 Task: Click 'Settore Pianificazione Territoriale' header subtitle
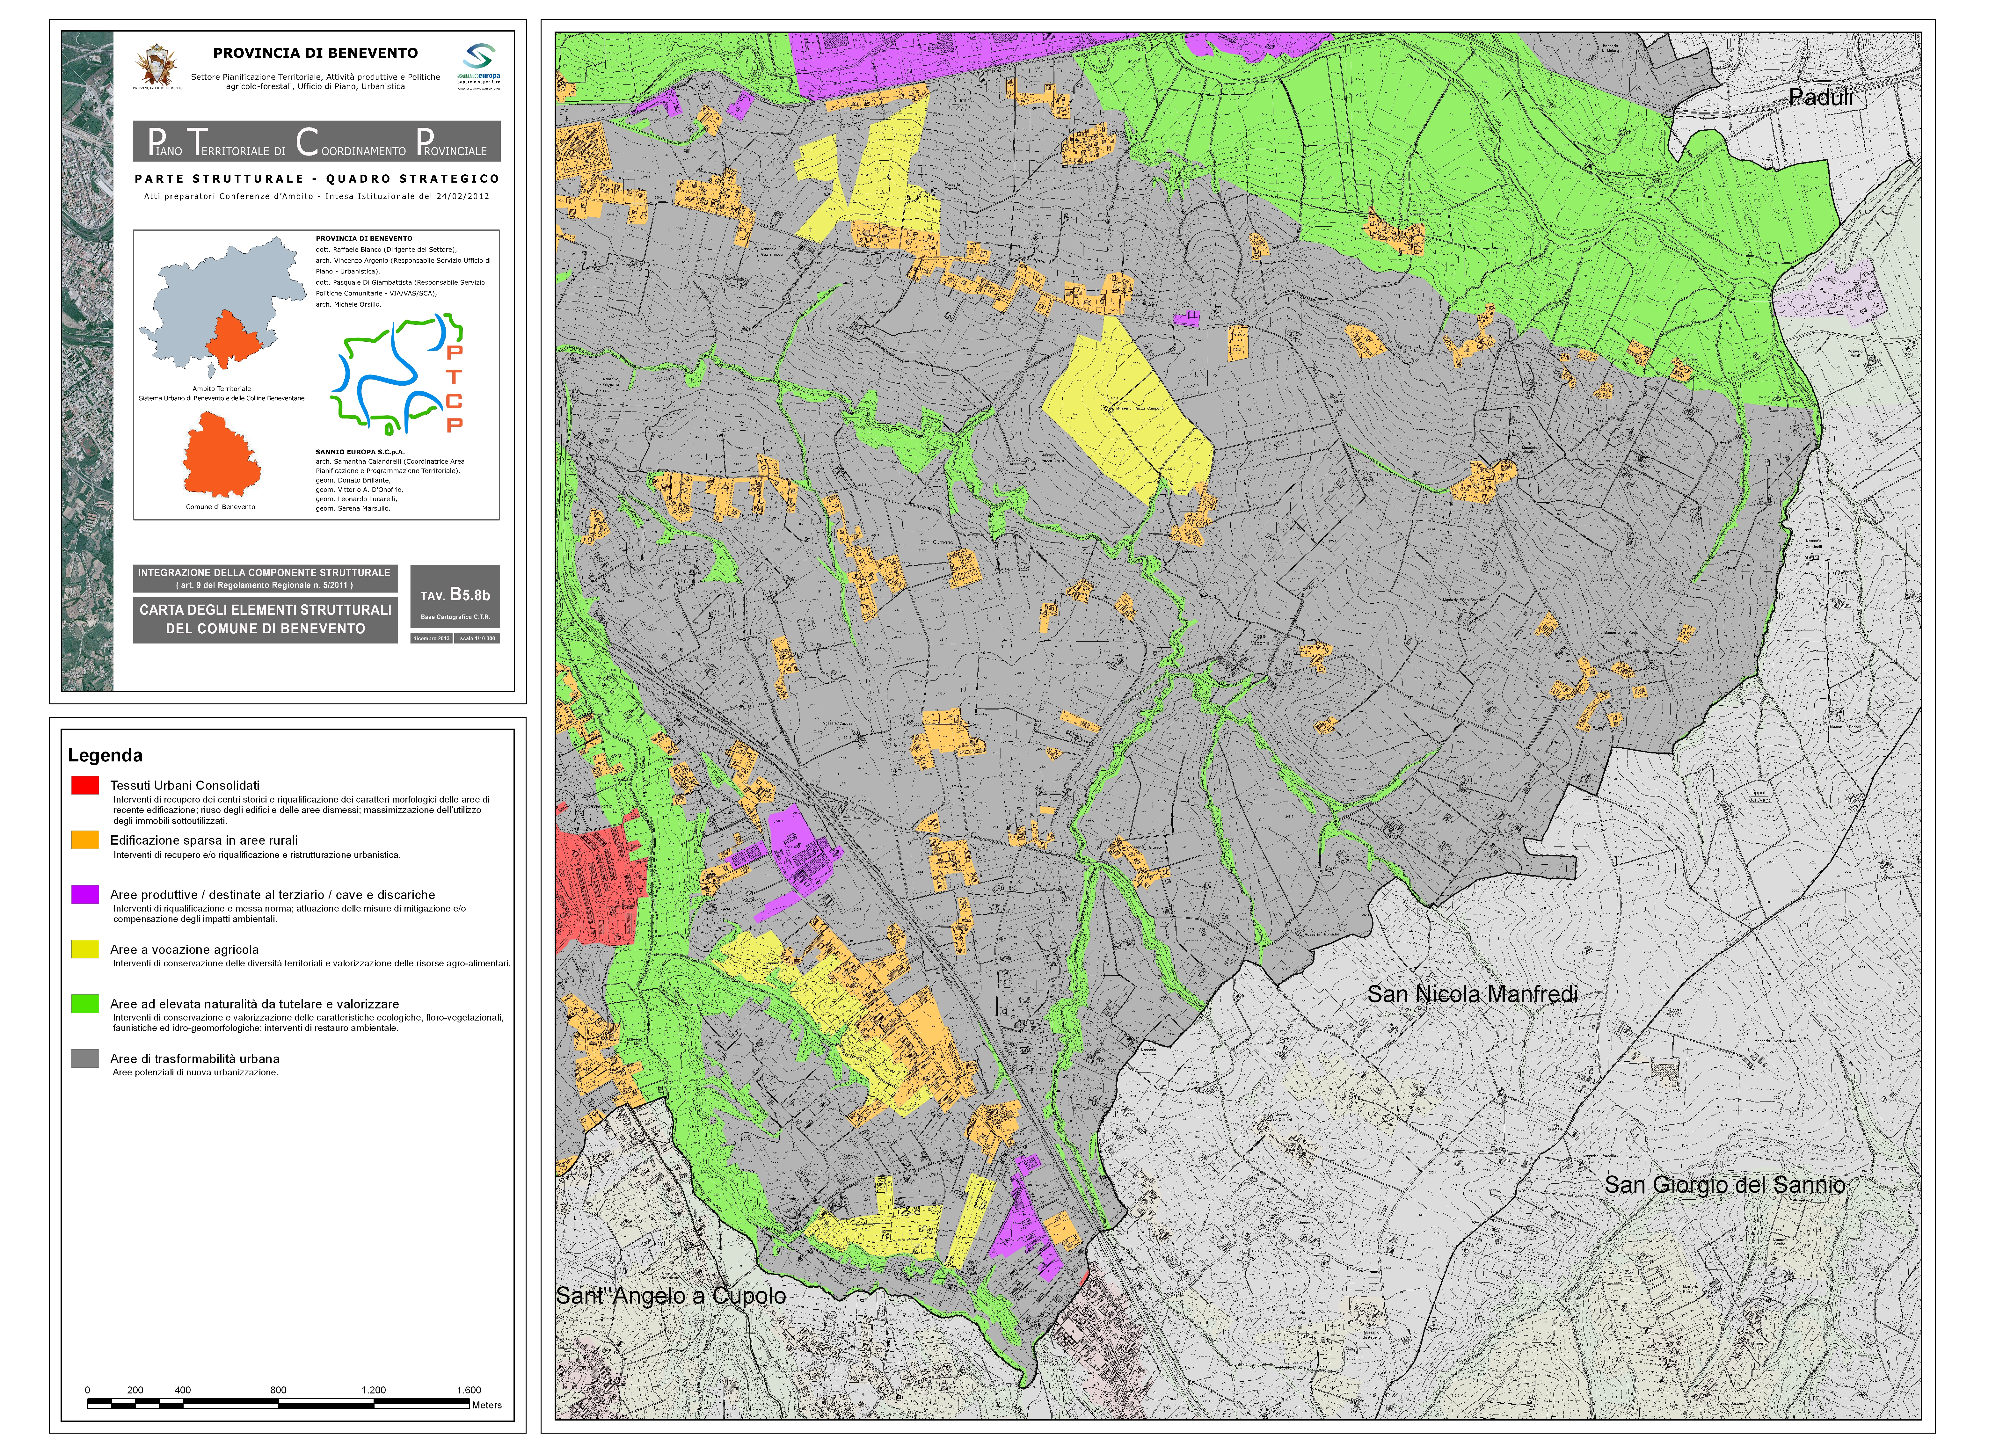pos(315,82)
